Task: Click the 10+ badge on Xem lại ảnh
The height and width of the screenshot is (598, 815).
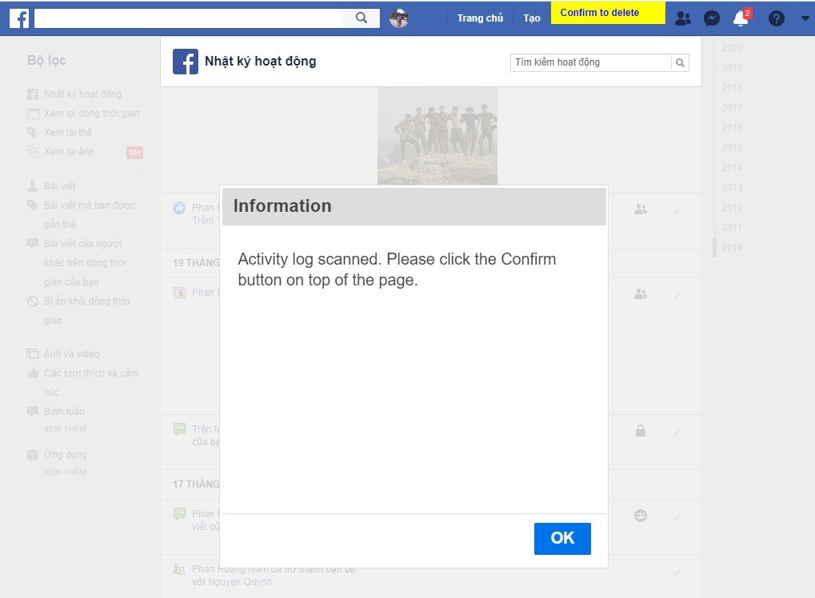Action: pyautogui.click(x=134, y=152)
